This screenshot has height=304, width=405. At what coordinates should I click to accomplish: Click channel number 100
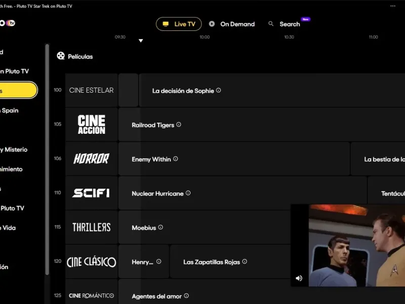[x=58, y=90]
